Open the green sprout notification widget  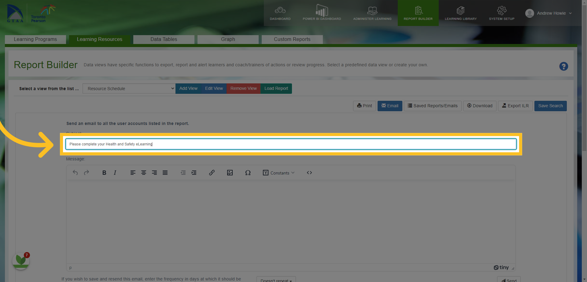[21, 261]
